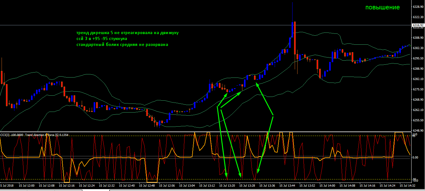Image resolution: width=425 pixels, height=191 pixels.
Task: Click price scale value 6288.90
Action: point(418,69)
